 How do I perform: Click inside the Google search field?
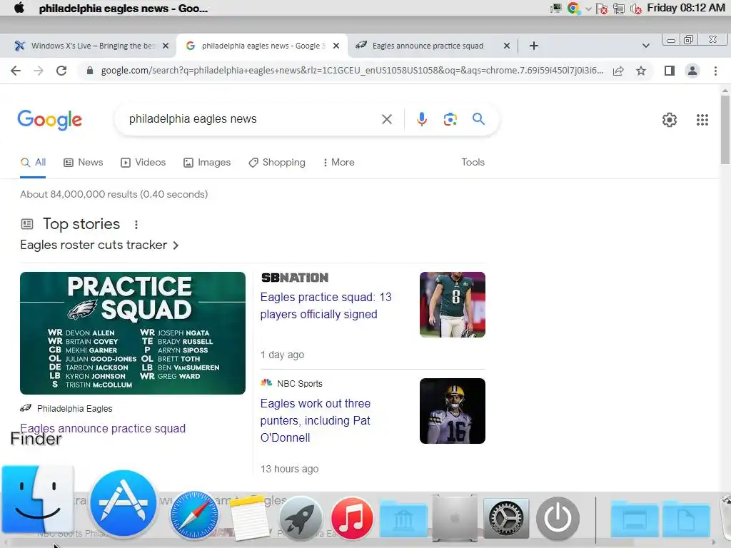click(x=252, y=119)
